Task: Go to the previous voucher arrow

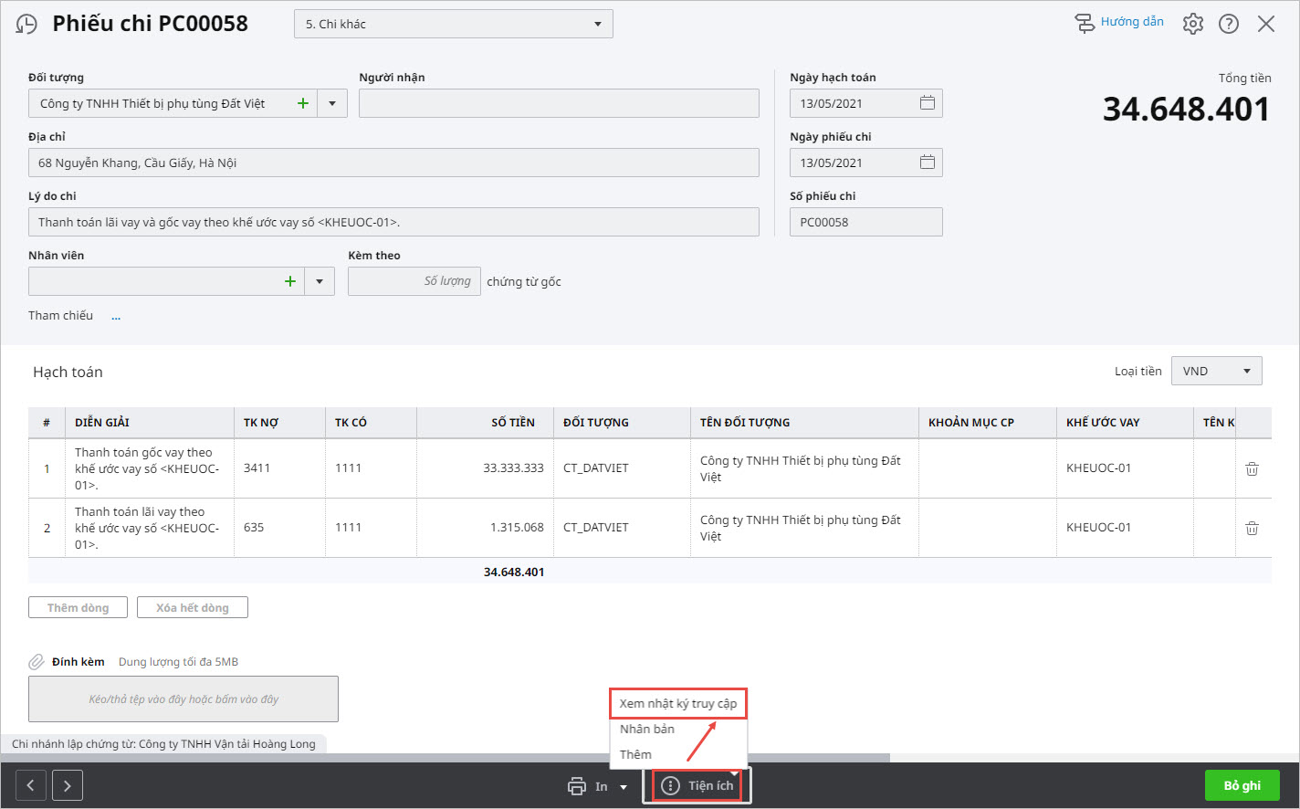Action: 31,785
